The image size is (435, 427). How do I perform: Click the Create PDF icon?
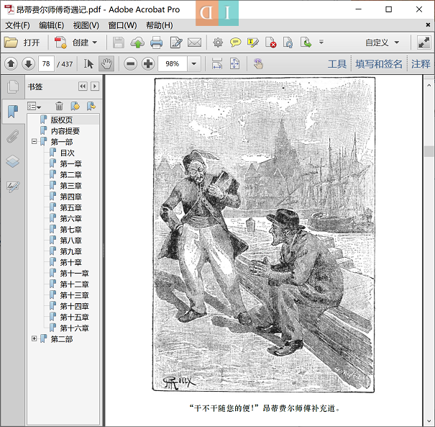coord(60,42)
